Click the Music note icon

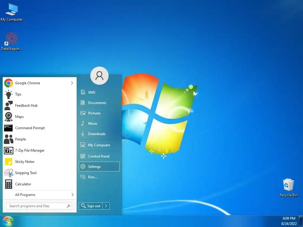coord(83,123)
